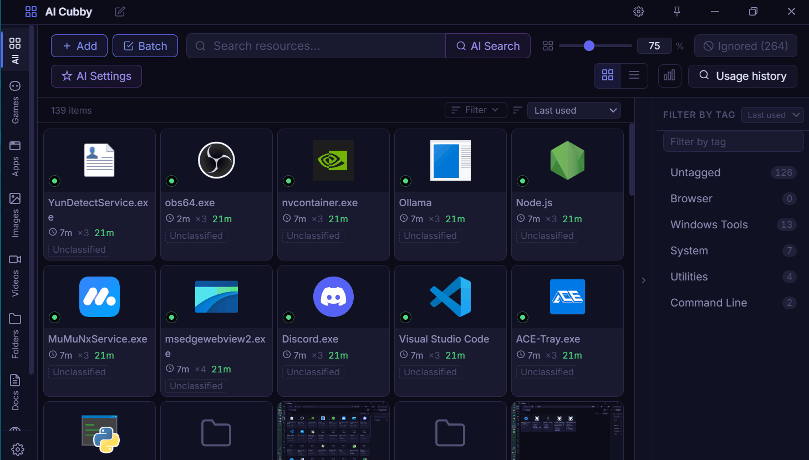The width and height of the screenshot is (809, 460).
Task: Filter by the Windows Tools tag
Action: pos(733,224)
